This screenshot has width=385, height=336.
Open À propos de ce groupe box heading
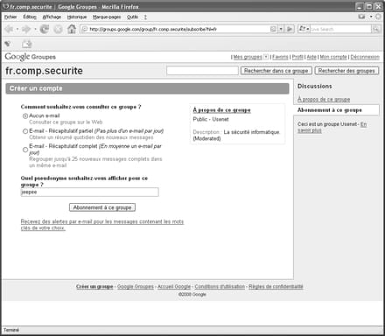click(221, 110)
